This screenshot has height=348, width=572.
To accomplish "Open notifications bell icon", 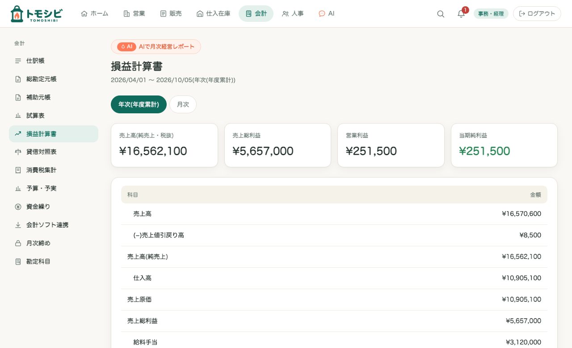I will pyautogui.click(x=461, y=14).
